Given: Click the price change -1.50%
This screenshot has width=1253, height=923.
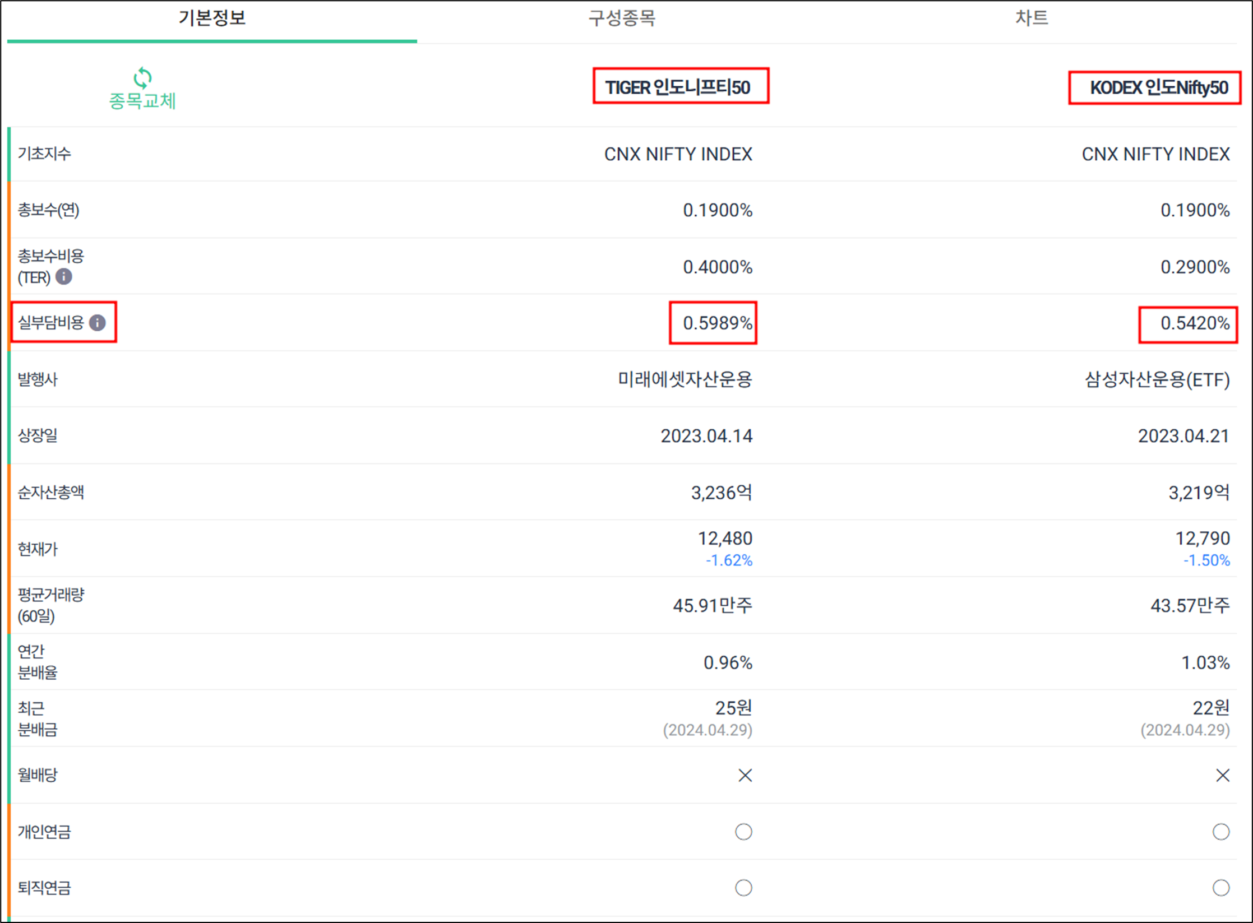Looking at the screenshot, I should [x=1206, y=560].
